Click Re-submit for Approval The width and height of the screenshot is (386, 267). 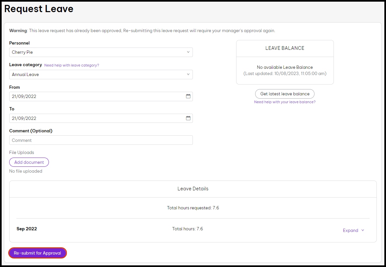37,253
